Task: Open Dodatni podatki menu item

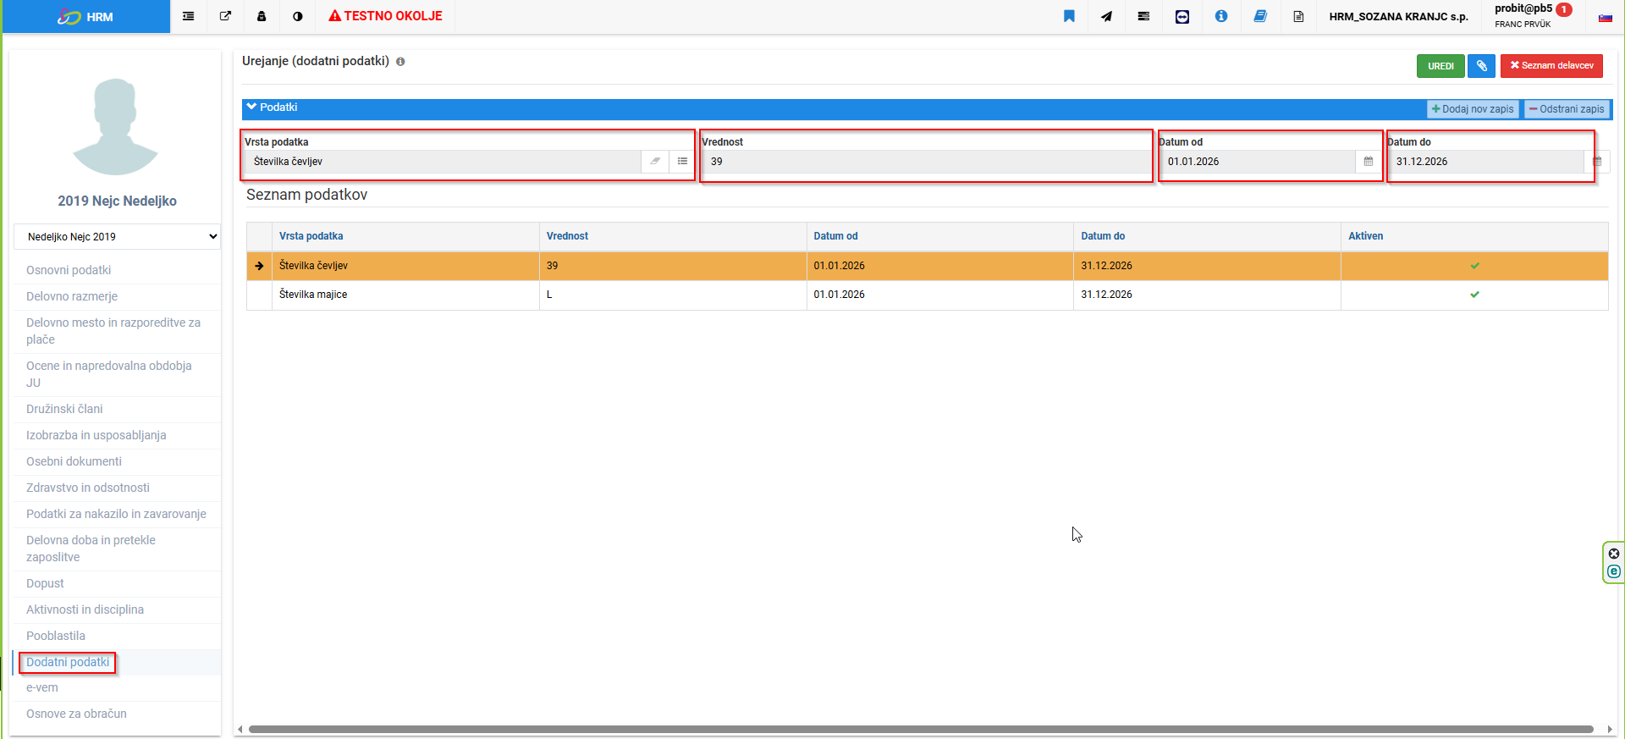Action: [x=68, y=662]
